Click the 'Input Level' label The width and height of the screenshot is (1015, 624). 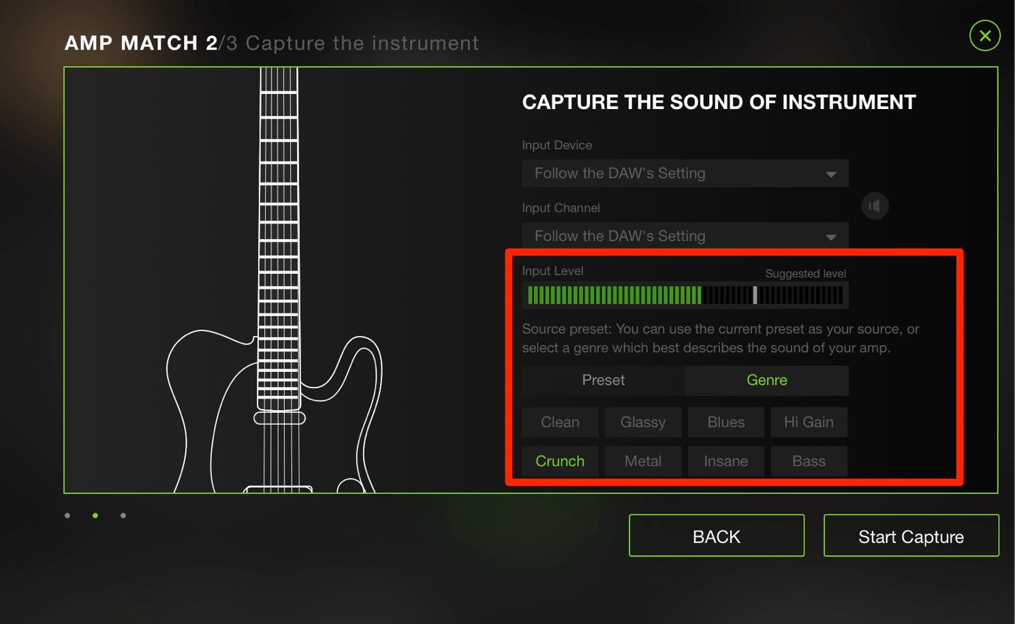pos(552,271)
